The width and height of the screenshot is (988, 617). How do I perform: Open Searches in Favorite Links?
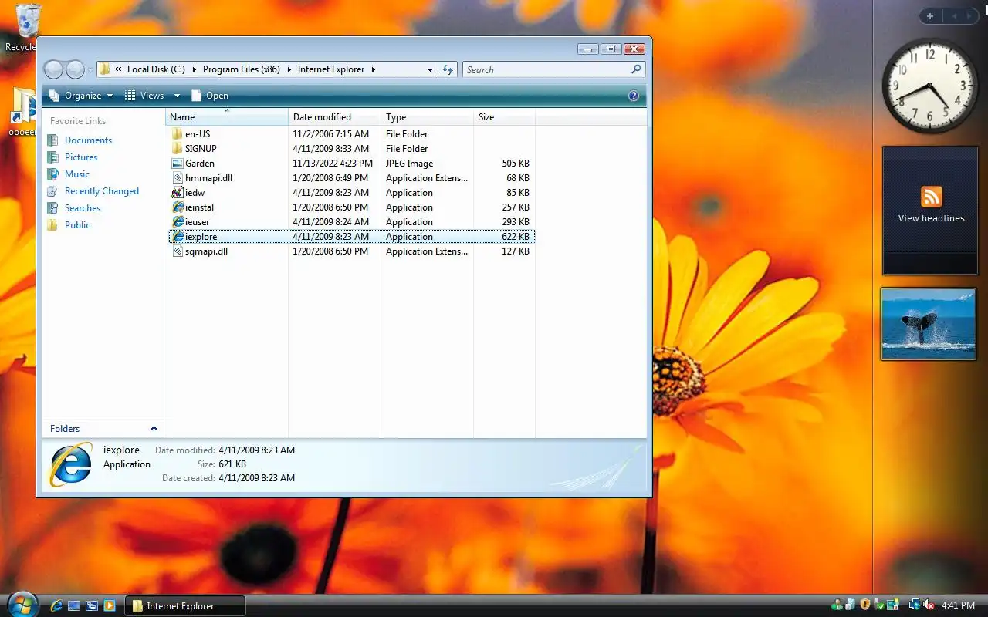pyautogui.click(x=83, y=208)
